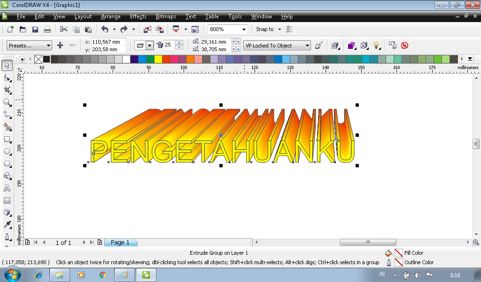Click the Snap to button
The height and width of the screenshot is (282, 481).
[266, 29]
